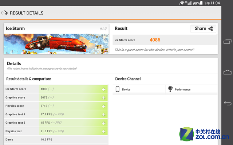The image size is (233, 145).
Task: Tap the 'great score for this device' message
Action: click(154, 50)
